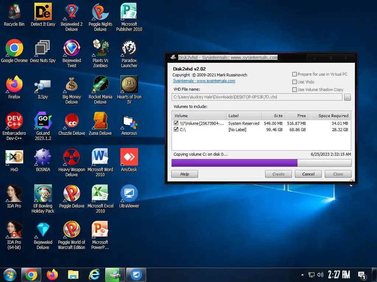Click Peggle Deluxe desktop icon
Image resolution: width=377 pixels, height=282 pixels.
pos(72,197)
